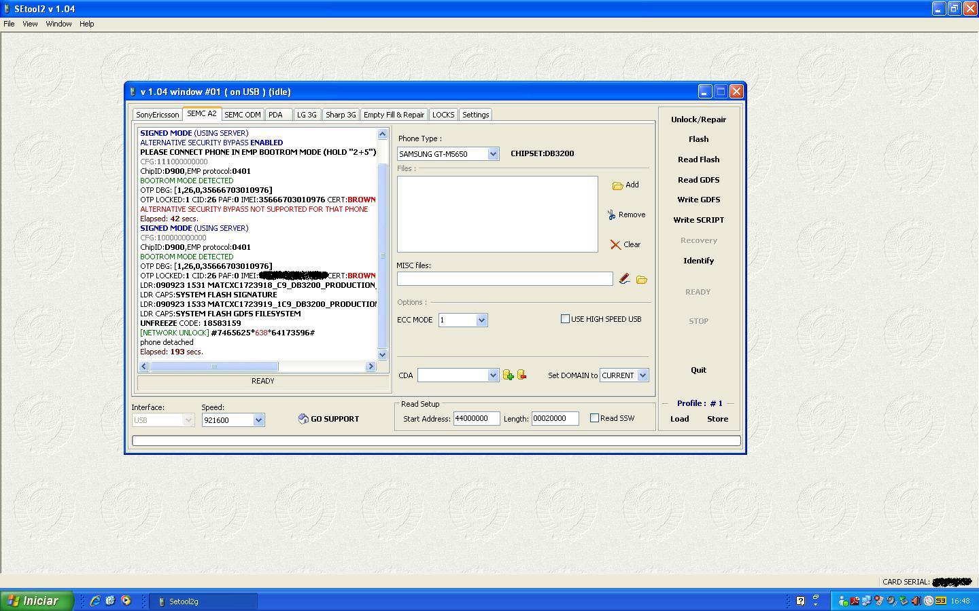Open the Phone Type dropdown
This screenshot has height=611, width=979.
pyautogui.click(x=493, y=154)
